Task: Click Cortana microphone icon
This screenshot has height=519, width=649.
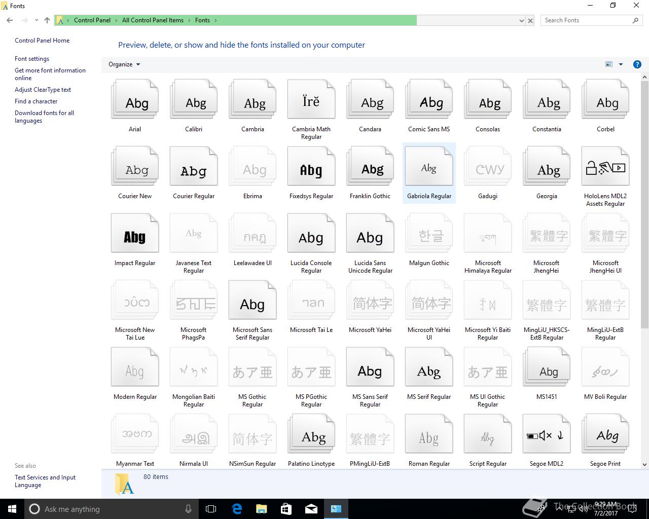Action: coord(188,509)
